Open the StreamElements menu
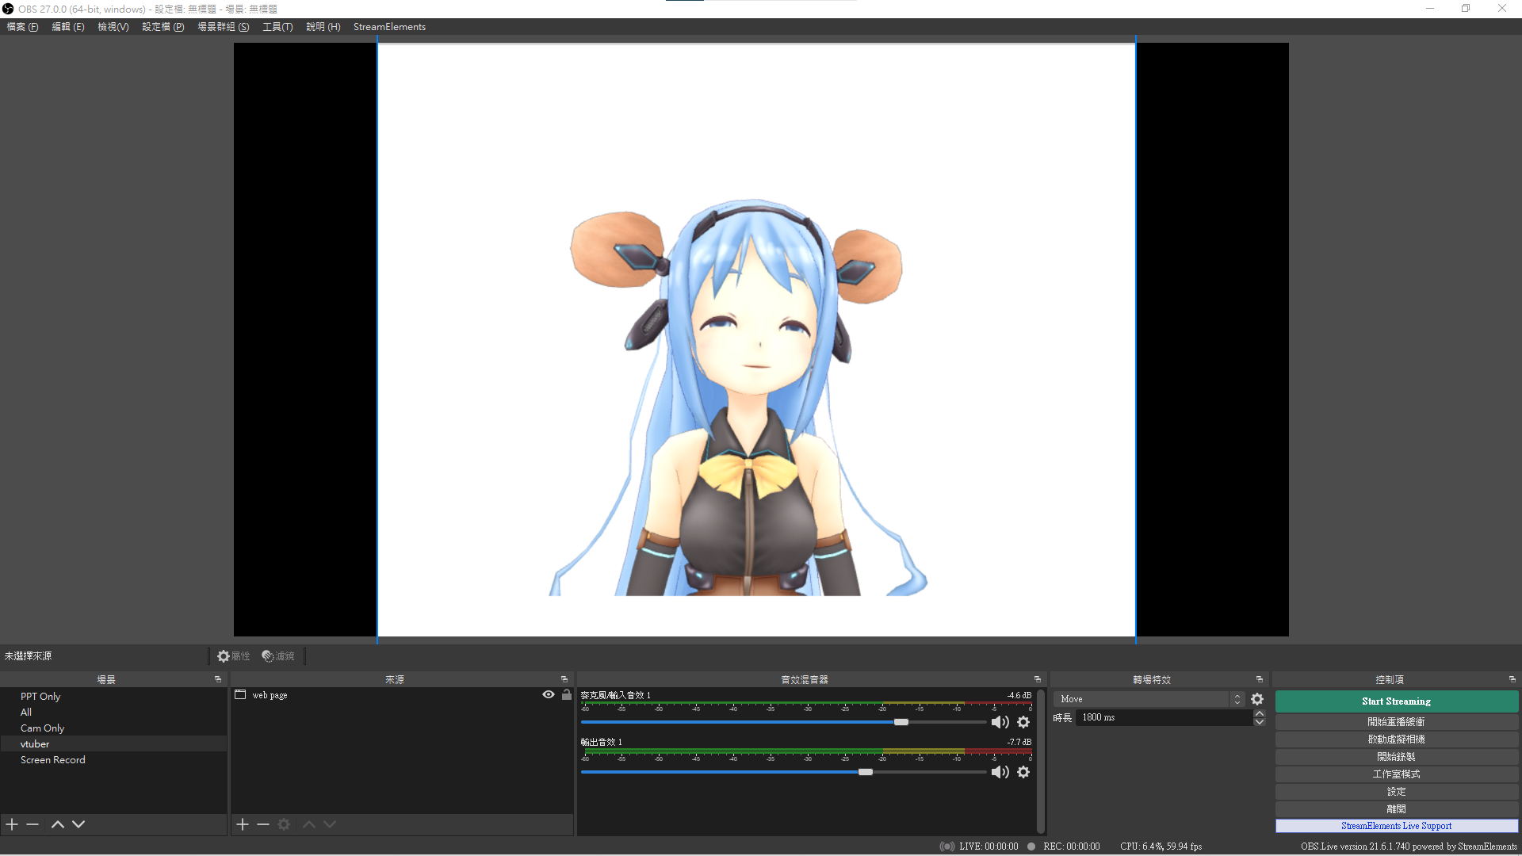1522x856 pixels. point(389,27)
